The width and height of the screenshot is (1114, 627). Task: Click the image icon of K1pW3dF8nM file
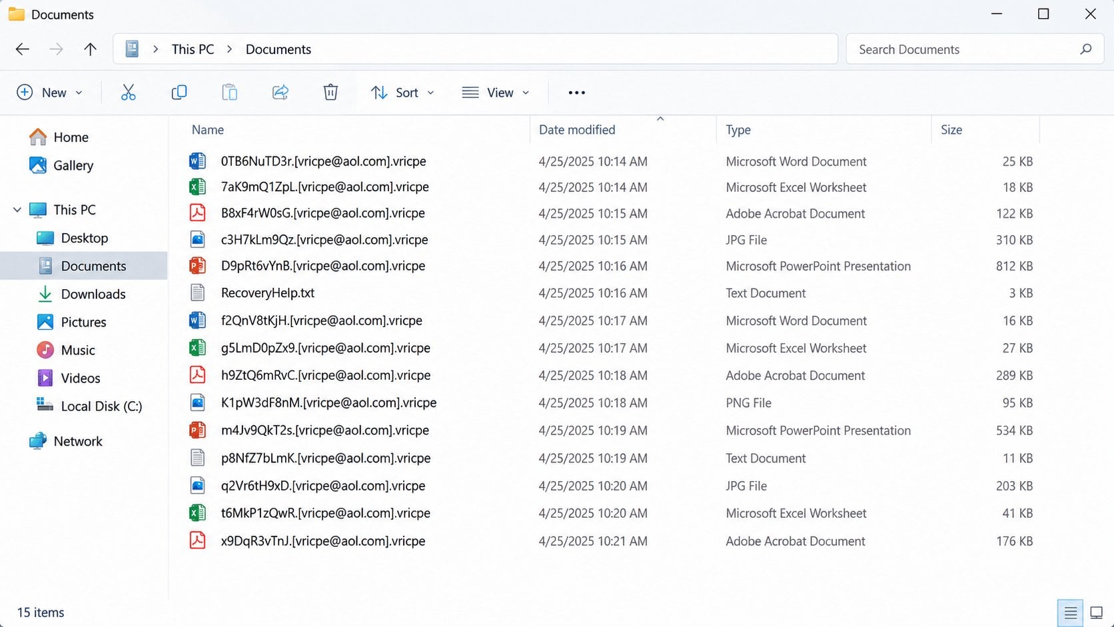coord(197,402)
